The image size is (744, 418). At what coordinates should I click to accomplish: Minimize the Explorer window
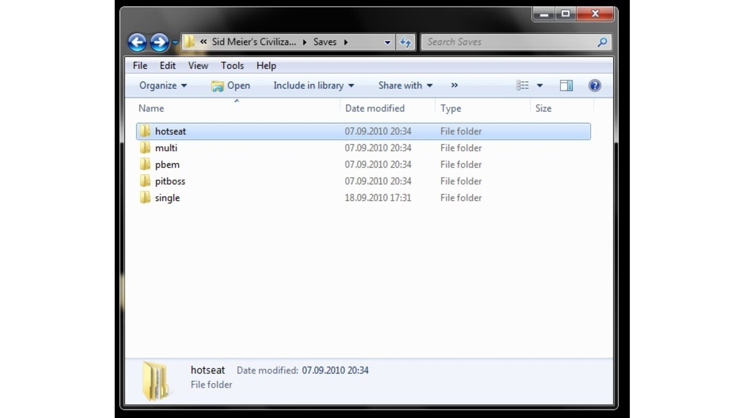click(544, 14)
